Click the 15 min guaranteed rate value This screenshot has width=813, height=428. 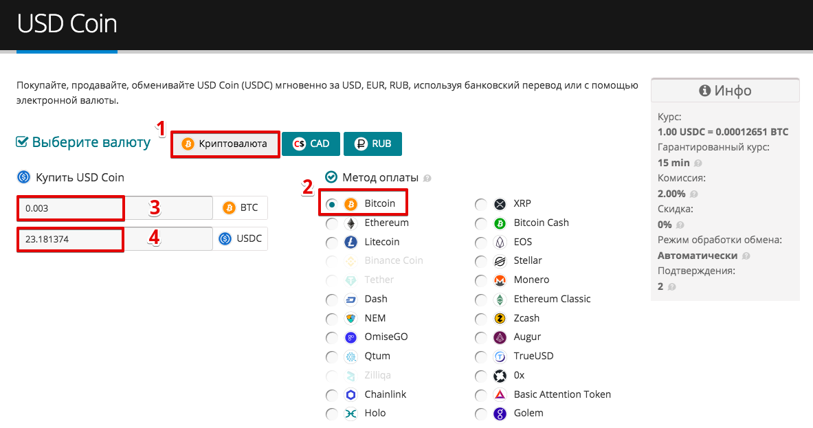coord(673,163)
